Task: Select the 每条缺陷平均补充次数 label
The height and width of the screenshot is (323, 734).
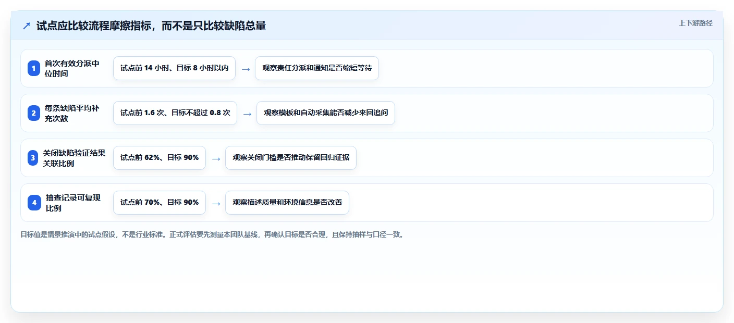Action: pos(72,113)
